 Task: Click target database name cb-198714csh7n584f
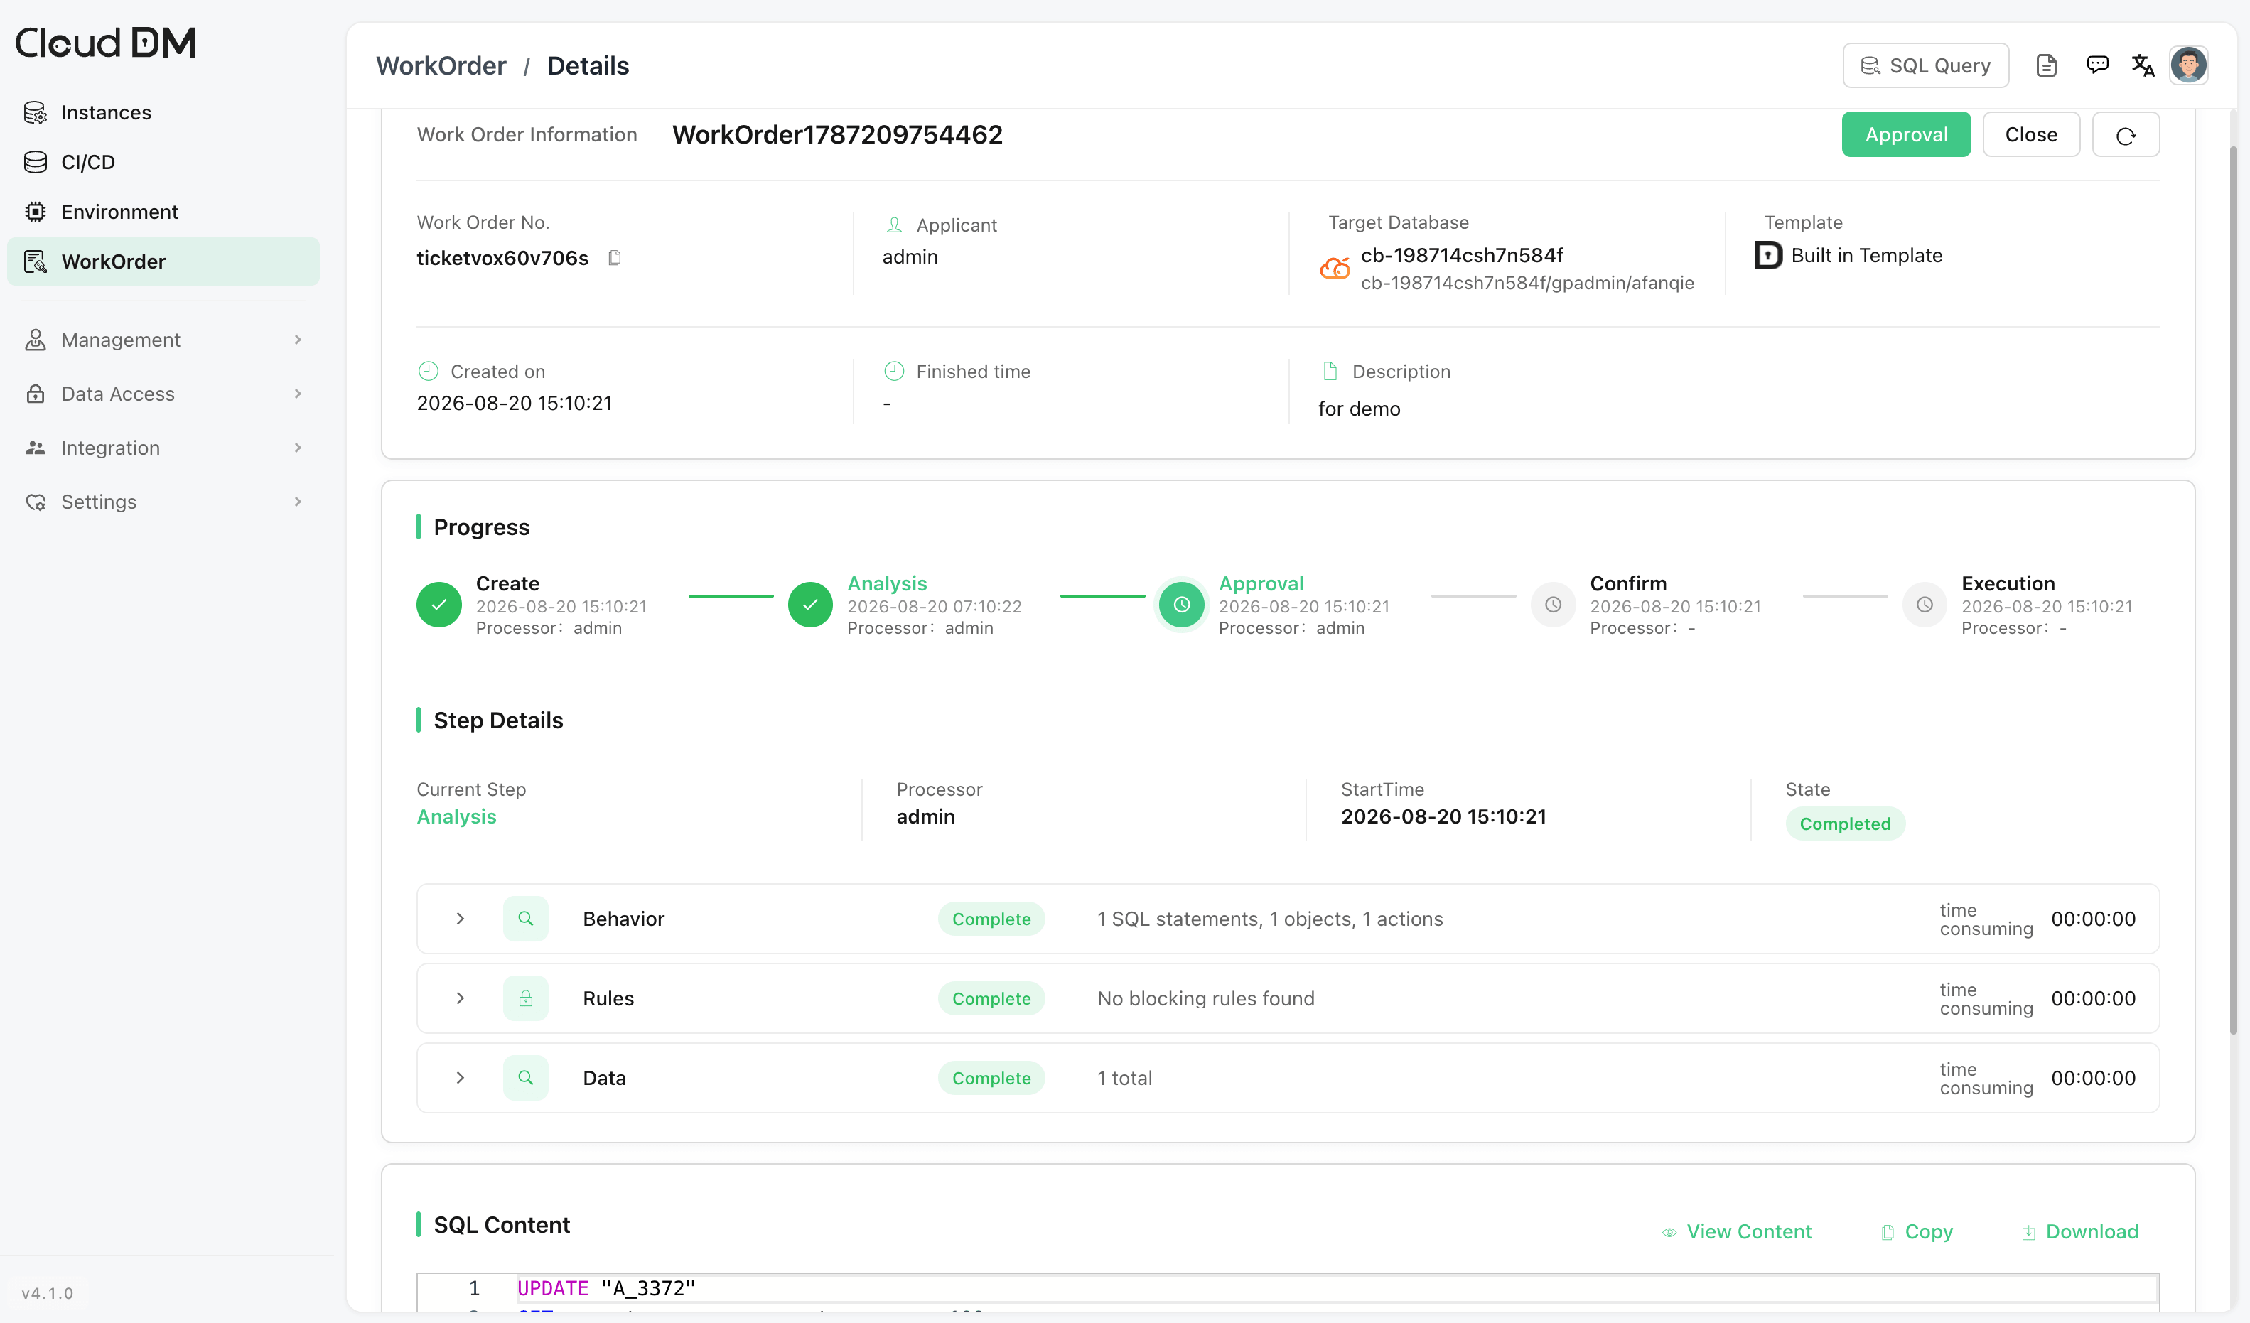click(x=1462, y=255)
